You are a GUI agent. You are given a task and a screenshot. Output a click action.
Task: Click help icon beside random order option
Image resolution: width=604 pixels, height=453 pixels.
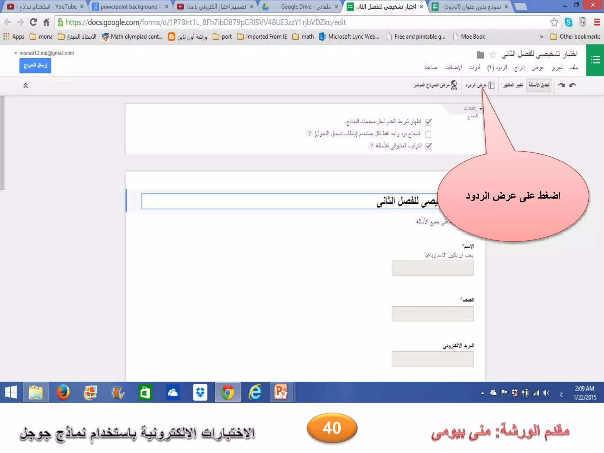coord(371,145)
